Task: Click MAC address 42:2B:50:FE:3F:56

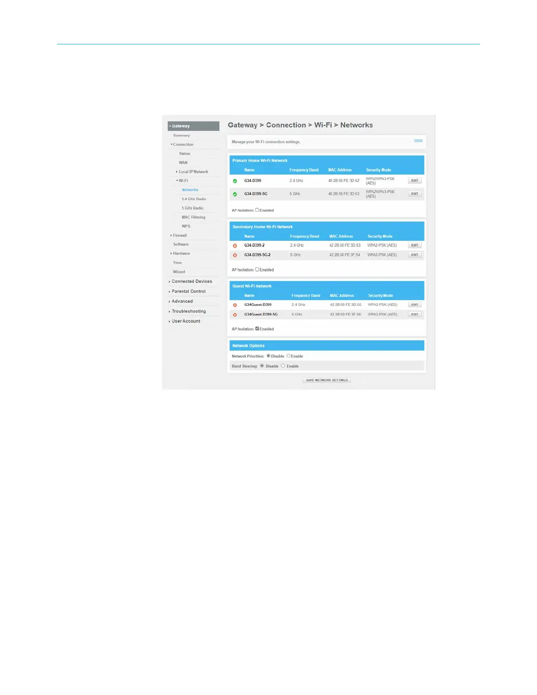Action: [x=345, y=315]
